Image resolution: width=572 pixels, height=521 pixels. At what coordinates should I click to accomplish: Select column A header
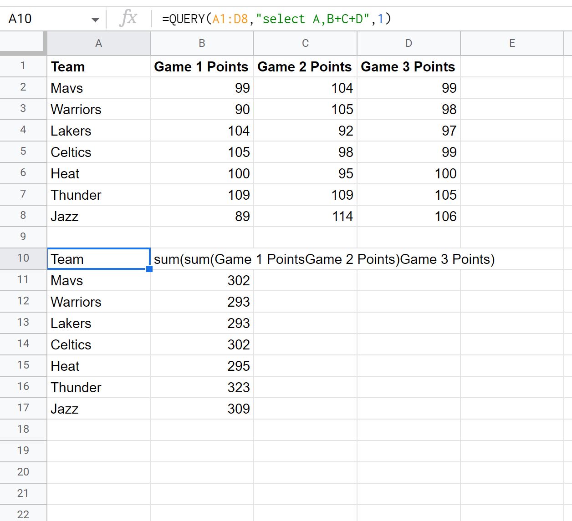coord(98,43)
